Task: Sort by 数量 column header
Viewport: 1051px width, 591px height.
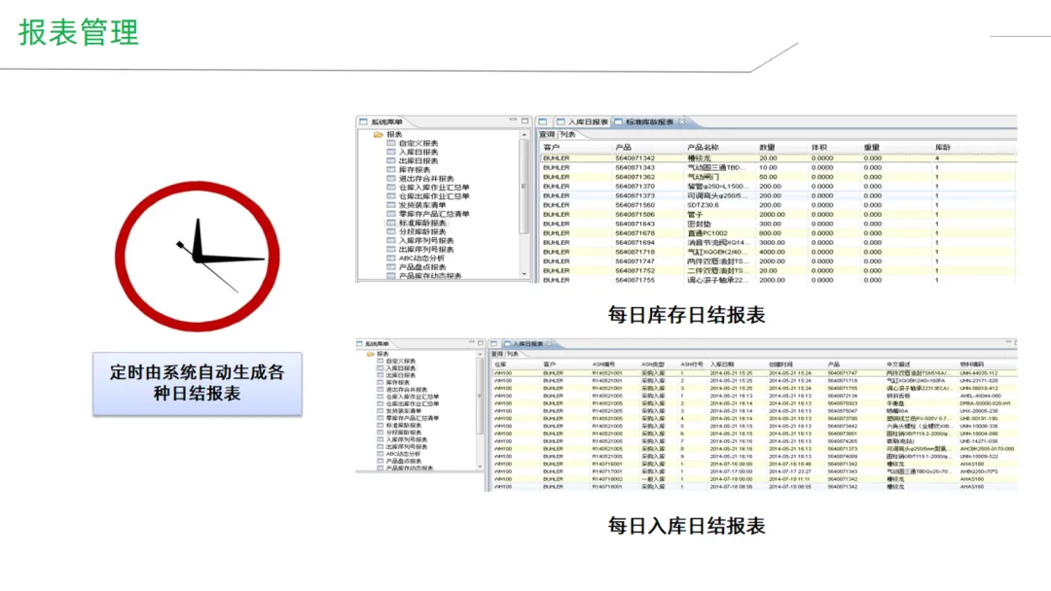Action: pos(767,147)
